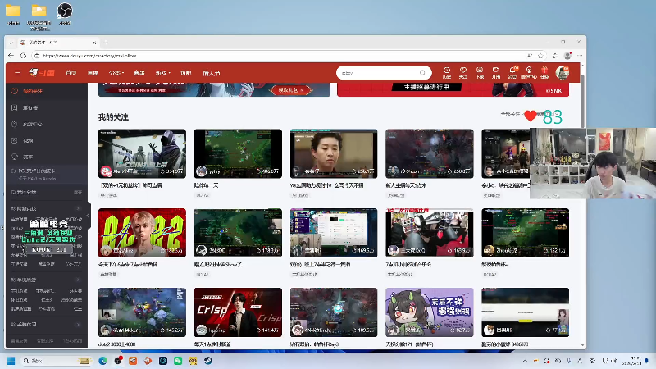Collapse the left sidebar with arrow handle

pos(88,216)
